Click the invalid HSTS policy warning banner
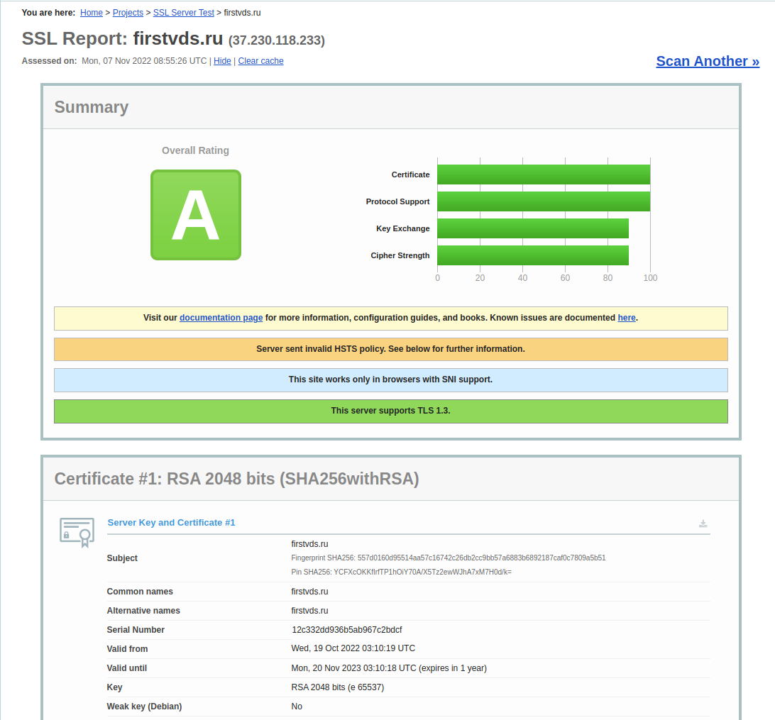 (x=391, y=349)
